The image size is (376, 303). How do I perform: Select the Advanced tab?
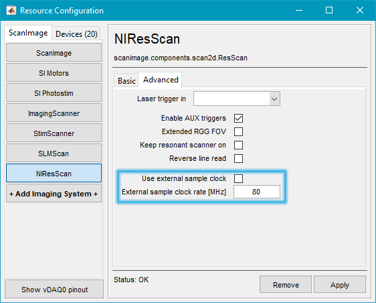[x=161, y=80]
